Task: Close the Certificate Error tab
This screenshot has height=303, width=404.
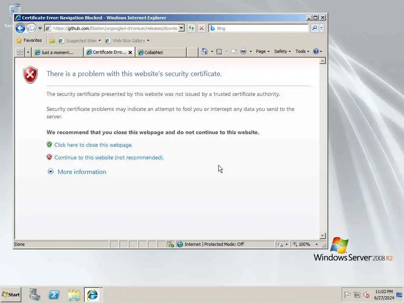Action: (130, 52)
